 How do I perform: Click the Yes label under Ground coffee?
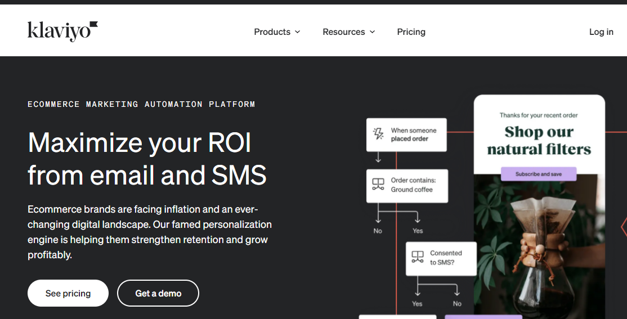pyautogui.click(x=418, y=231)
